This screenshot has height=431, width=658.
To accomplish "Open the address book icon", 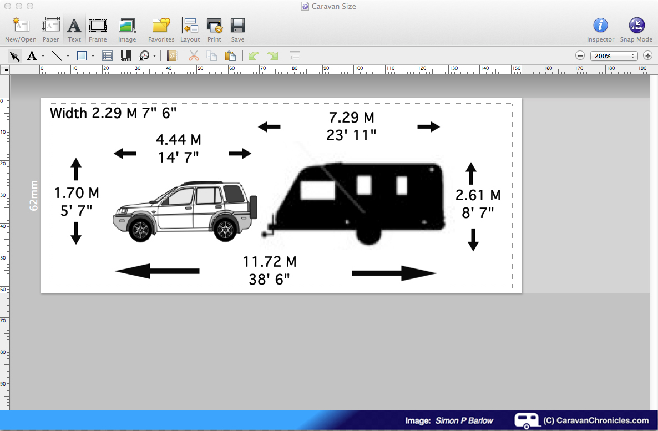I will tap(172, 55).
